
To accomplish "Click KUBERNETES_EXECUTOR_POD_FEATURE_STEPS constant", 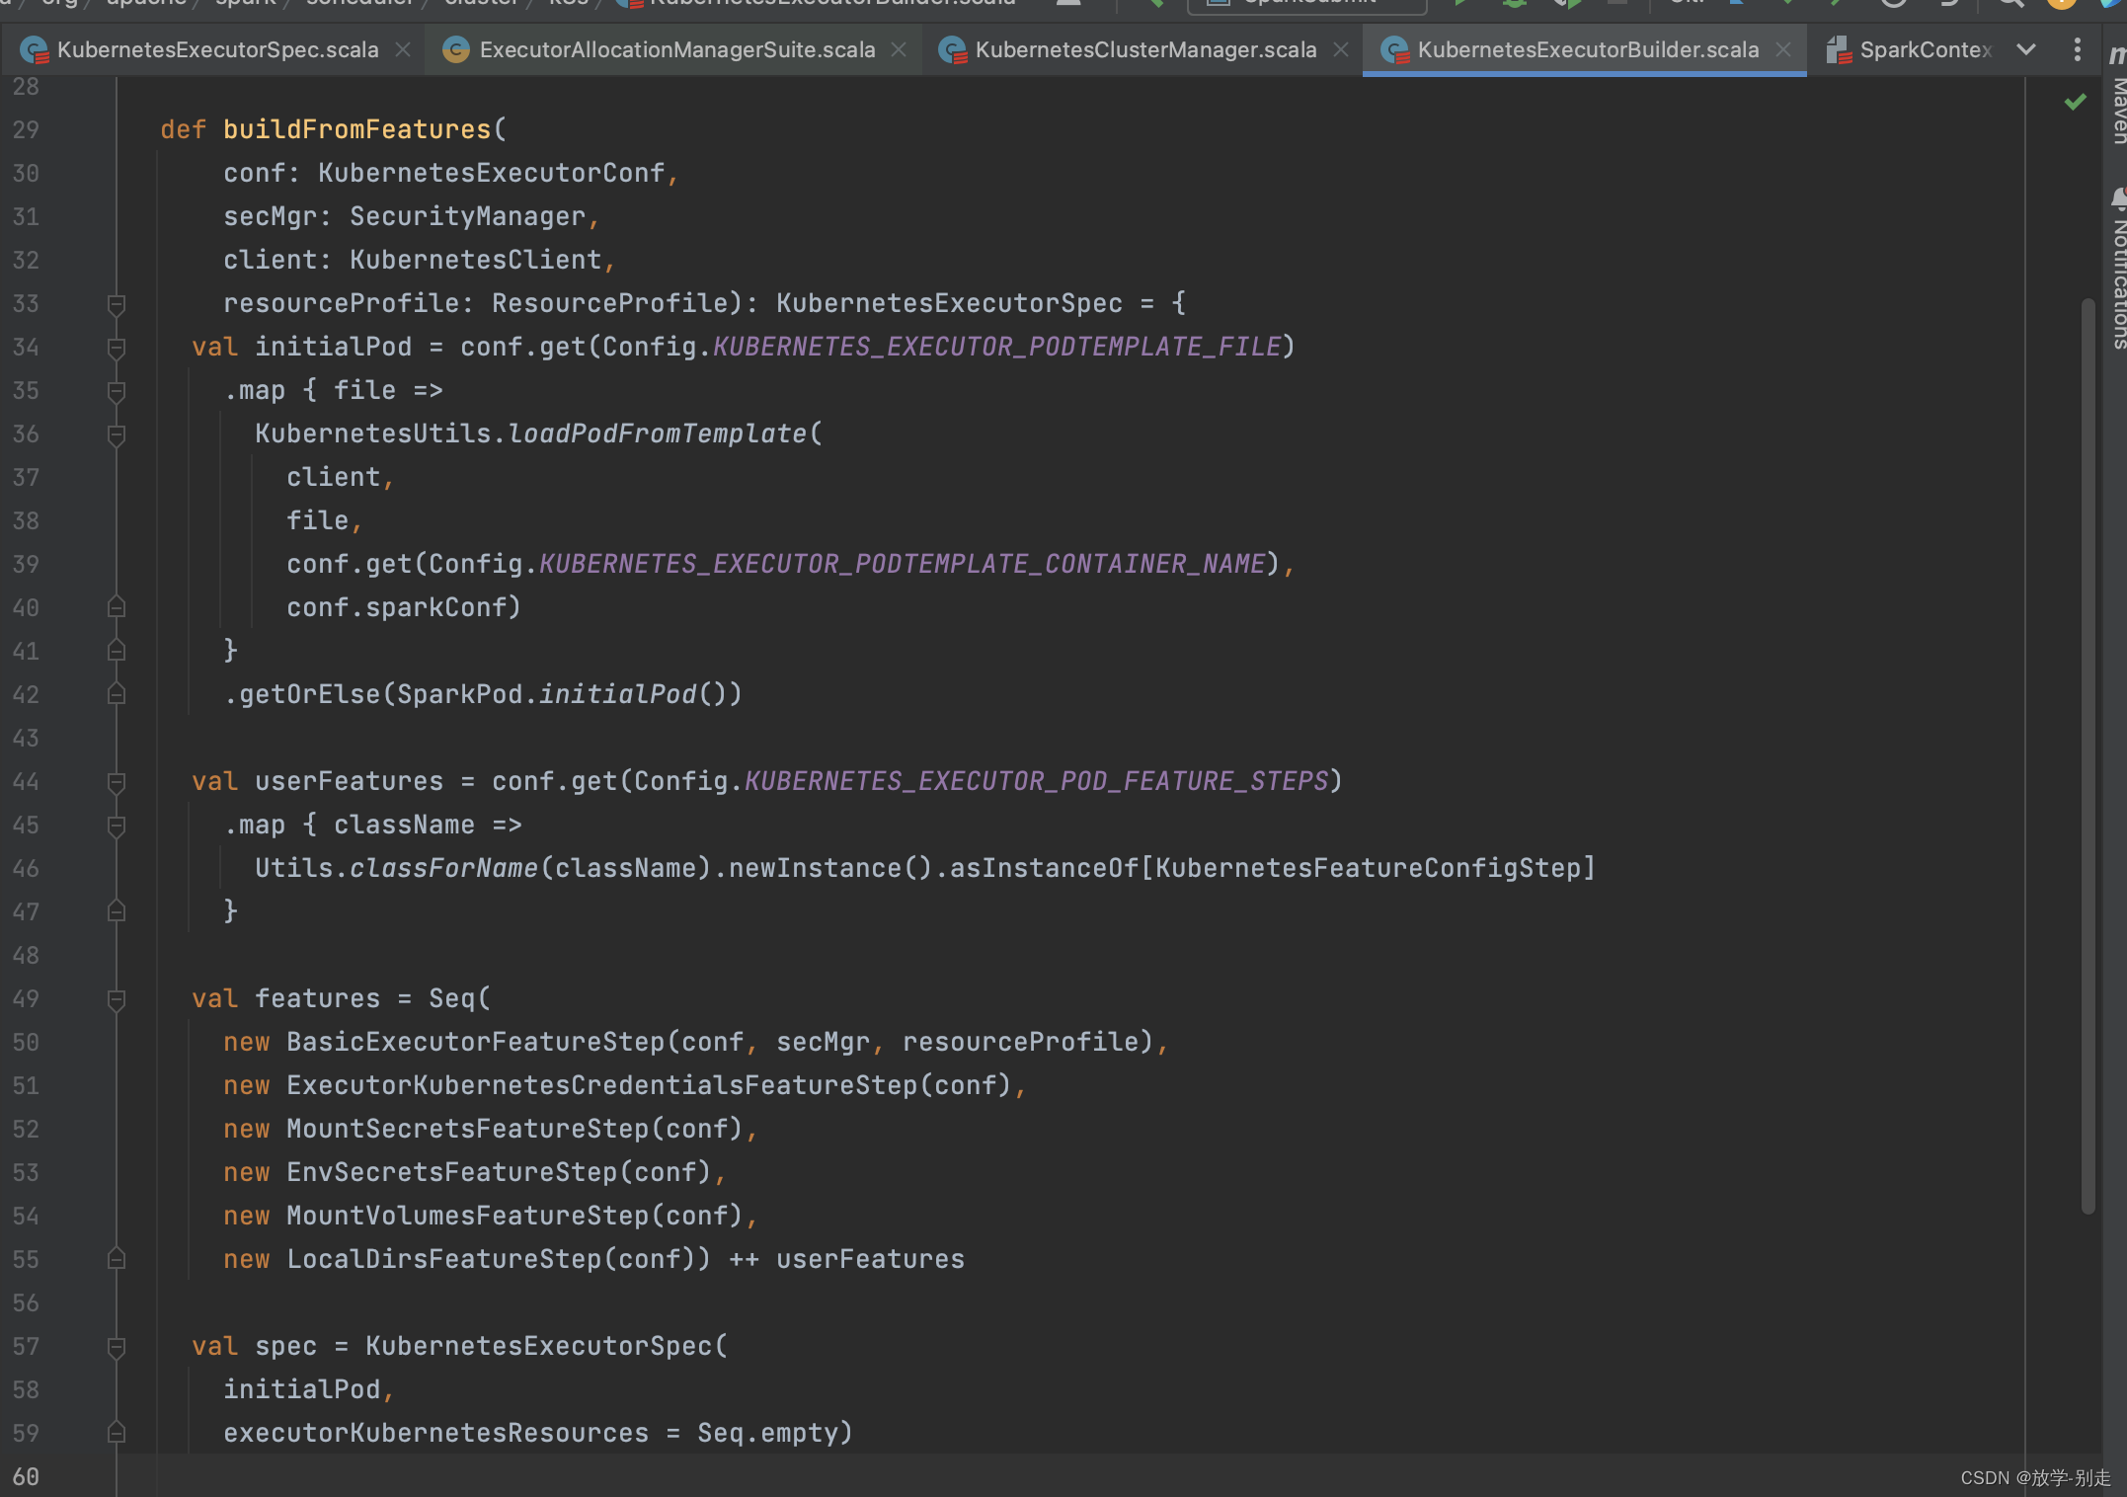I will point(1036,781).
